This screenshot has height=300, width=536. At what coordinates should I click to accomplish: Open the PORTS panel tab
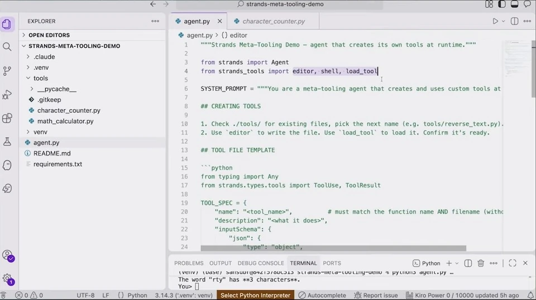(332, 263)
